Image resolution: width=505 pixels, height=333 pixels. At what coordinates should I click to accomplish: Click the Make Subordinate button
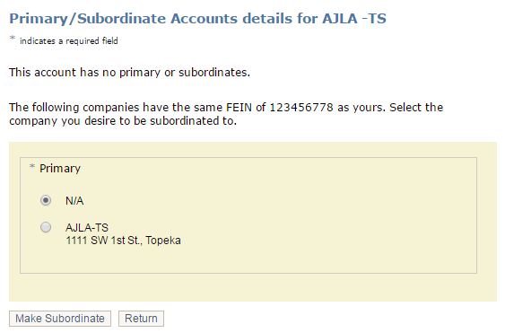(60, 319)
